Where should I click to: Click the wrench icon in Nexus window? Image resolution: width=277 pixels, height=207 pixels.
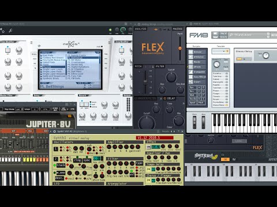pos(10,30)
